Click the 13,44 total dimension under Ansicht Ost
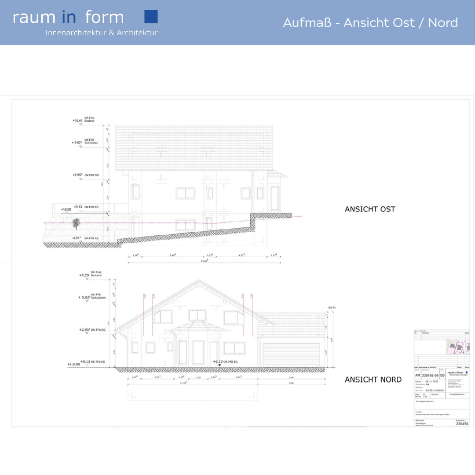Screen dimensions: 475x475 pos(204,261)
